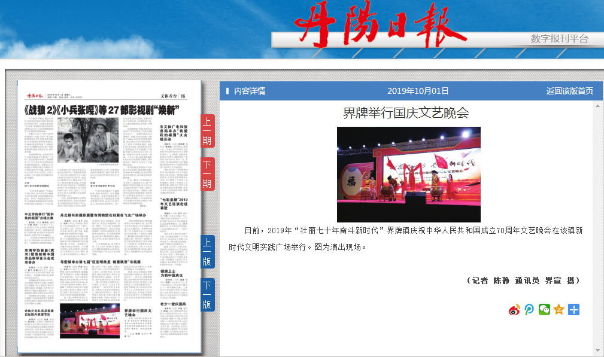The image size is (604, 357).
Task: Click 返回该版首页 link
Action: [x=569, y=91]
